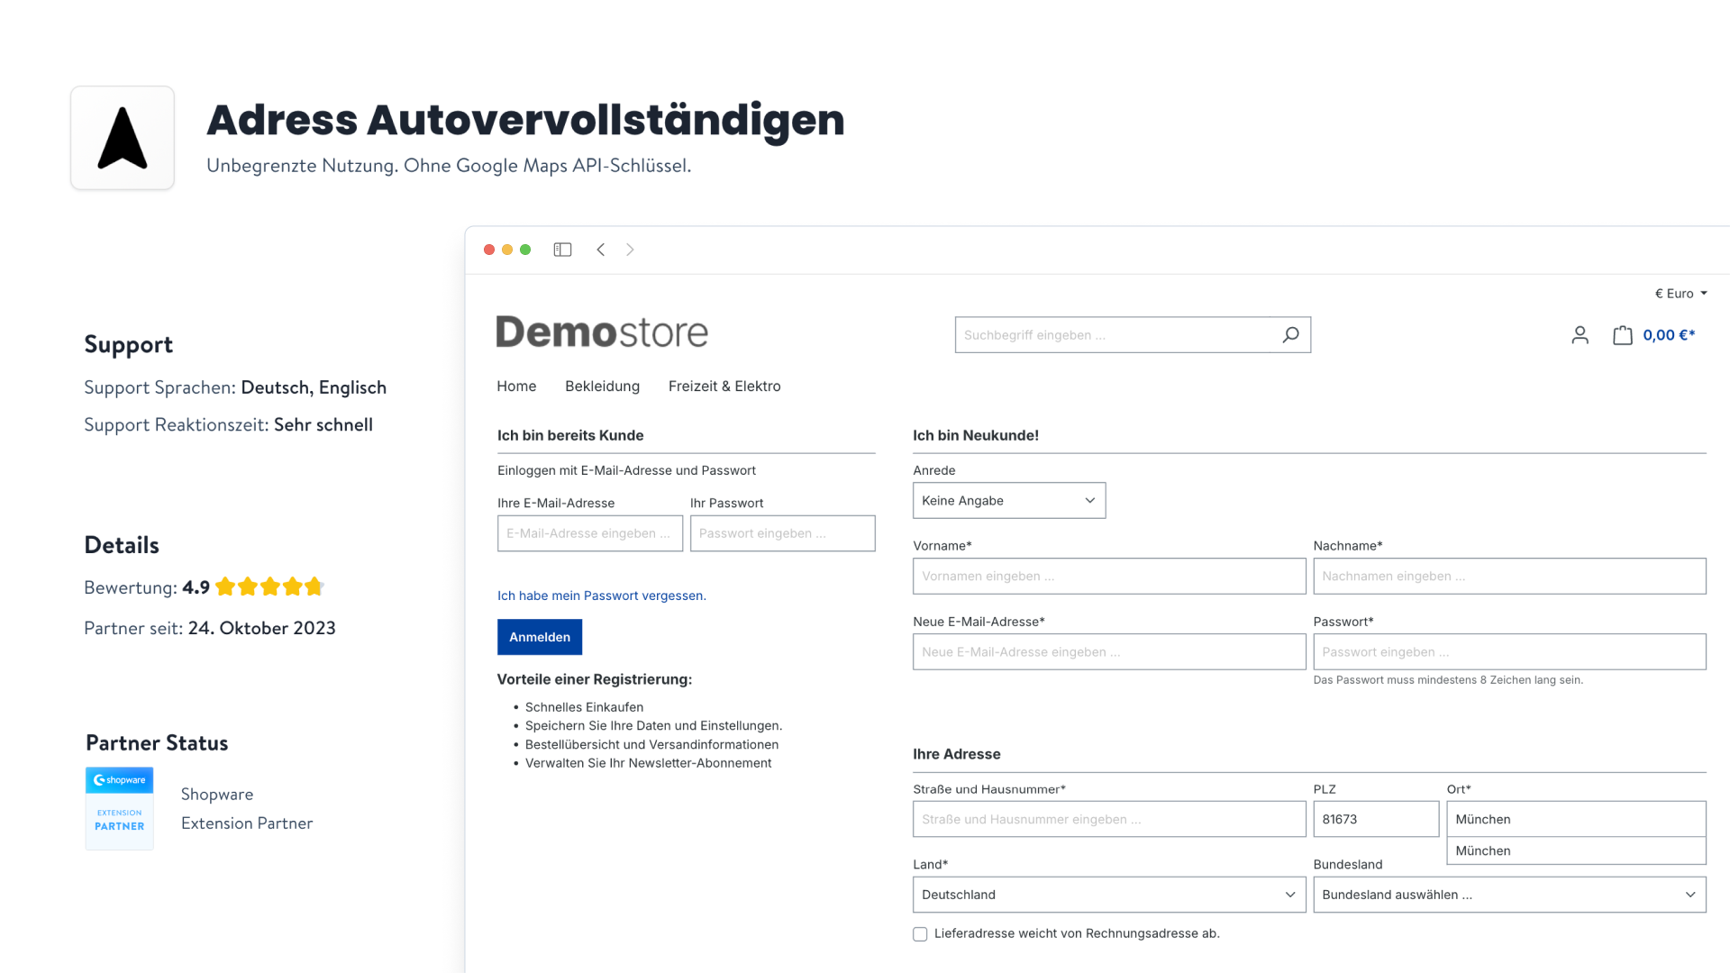
Task: Click the Demostore logo
Action: click(x=602, y=332)
